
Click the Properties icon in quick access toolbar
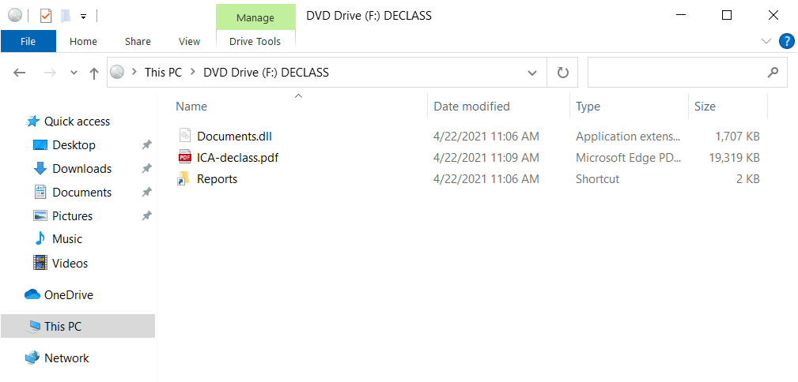pyautogui.click(x=45, y=15)
